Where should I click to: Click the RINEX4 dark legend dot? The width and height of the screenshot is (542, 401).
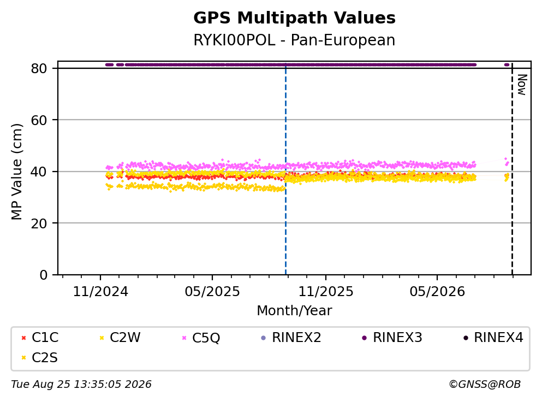pos(466,338)
